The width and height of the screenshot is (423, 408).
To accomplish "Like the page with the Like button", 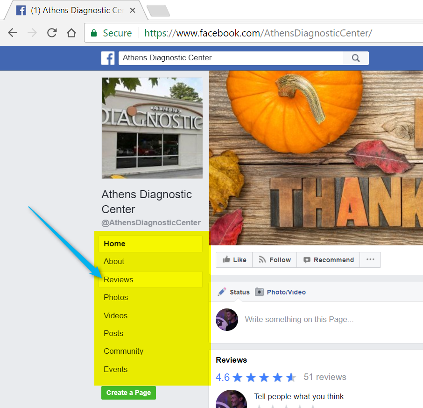I will coord(234,260).
